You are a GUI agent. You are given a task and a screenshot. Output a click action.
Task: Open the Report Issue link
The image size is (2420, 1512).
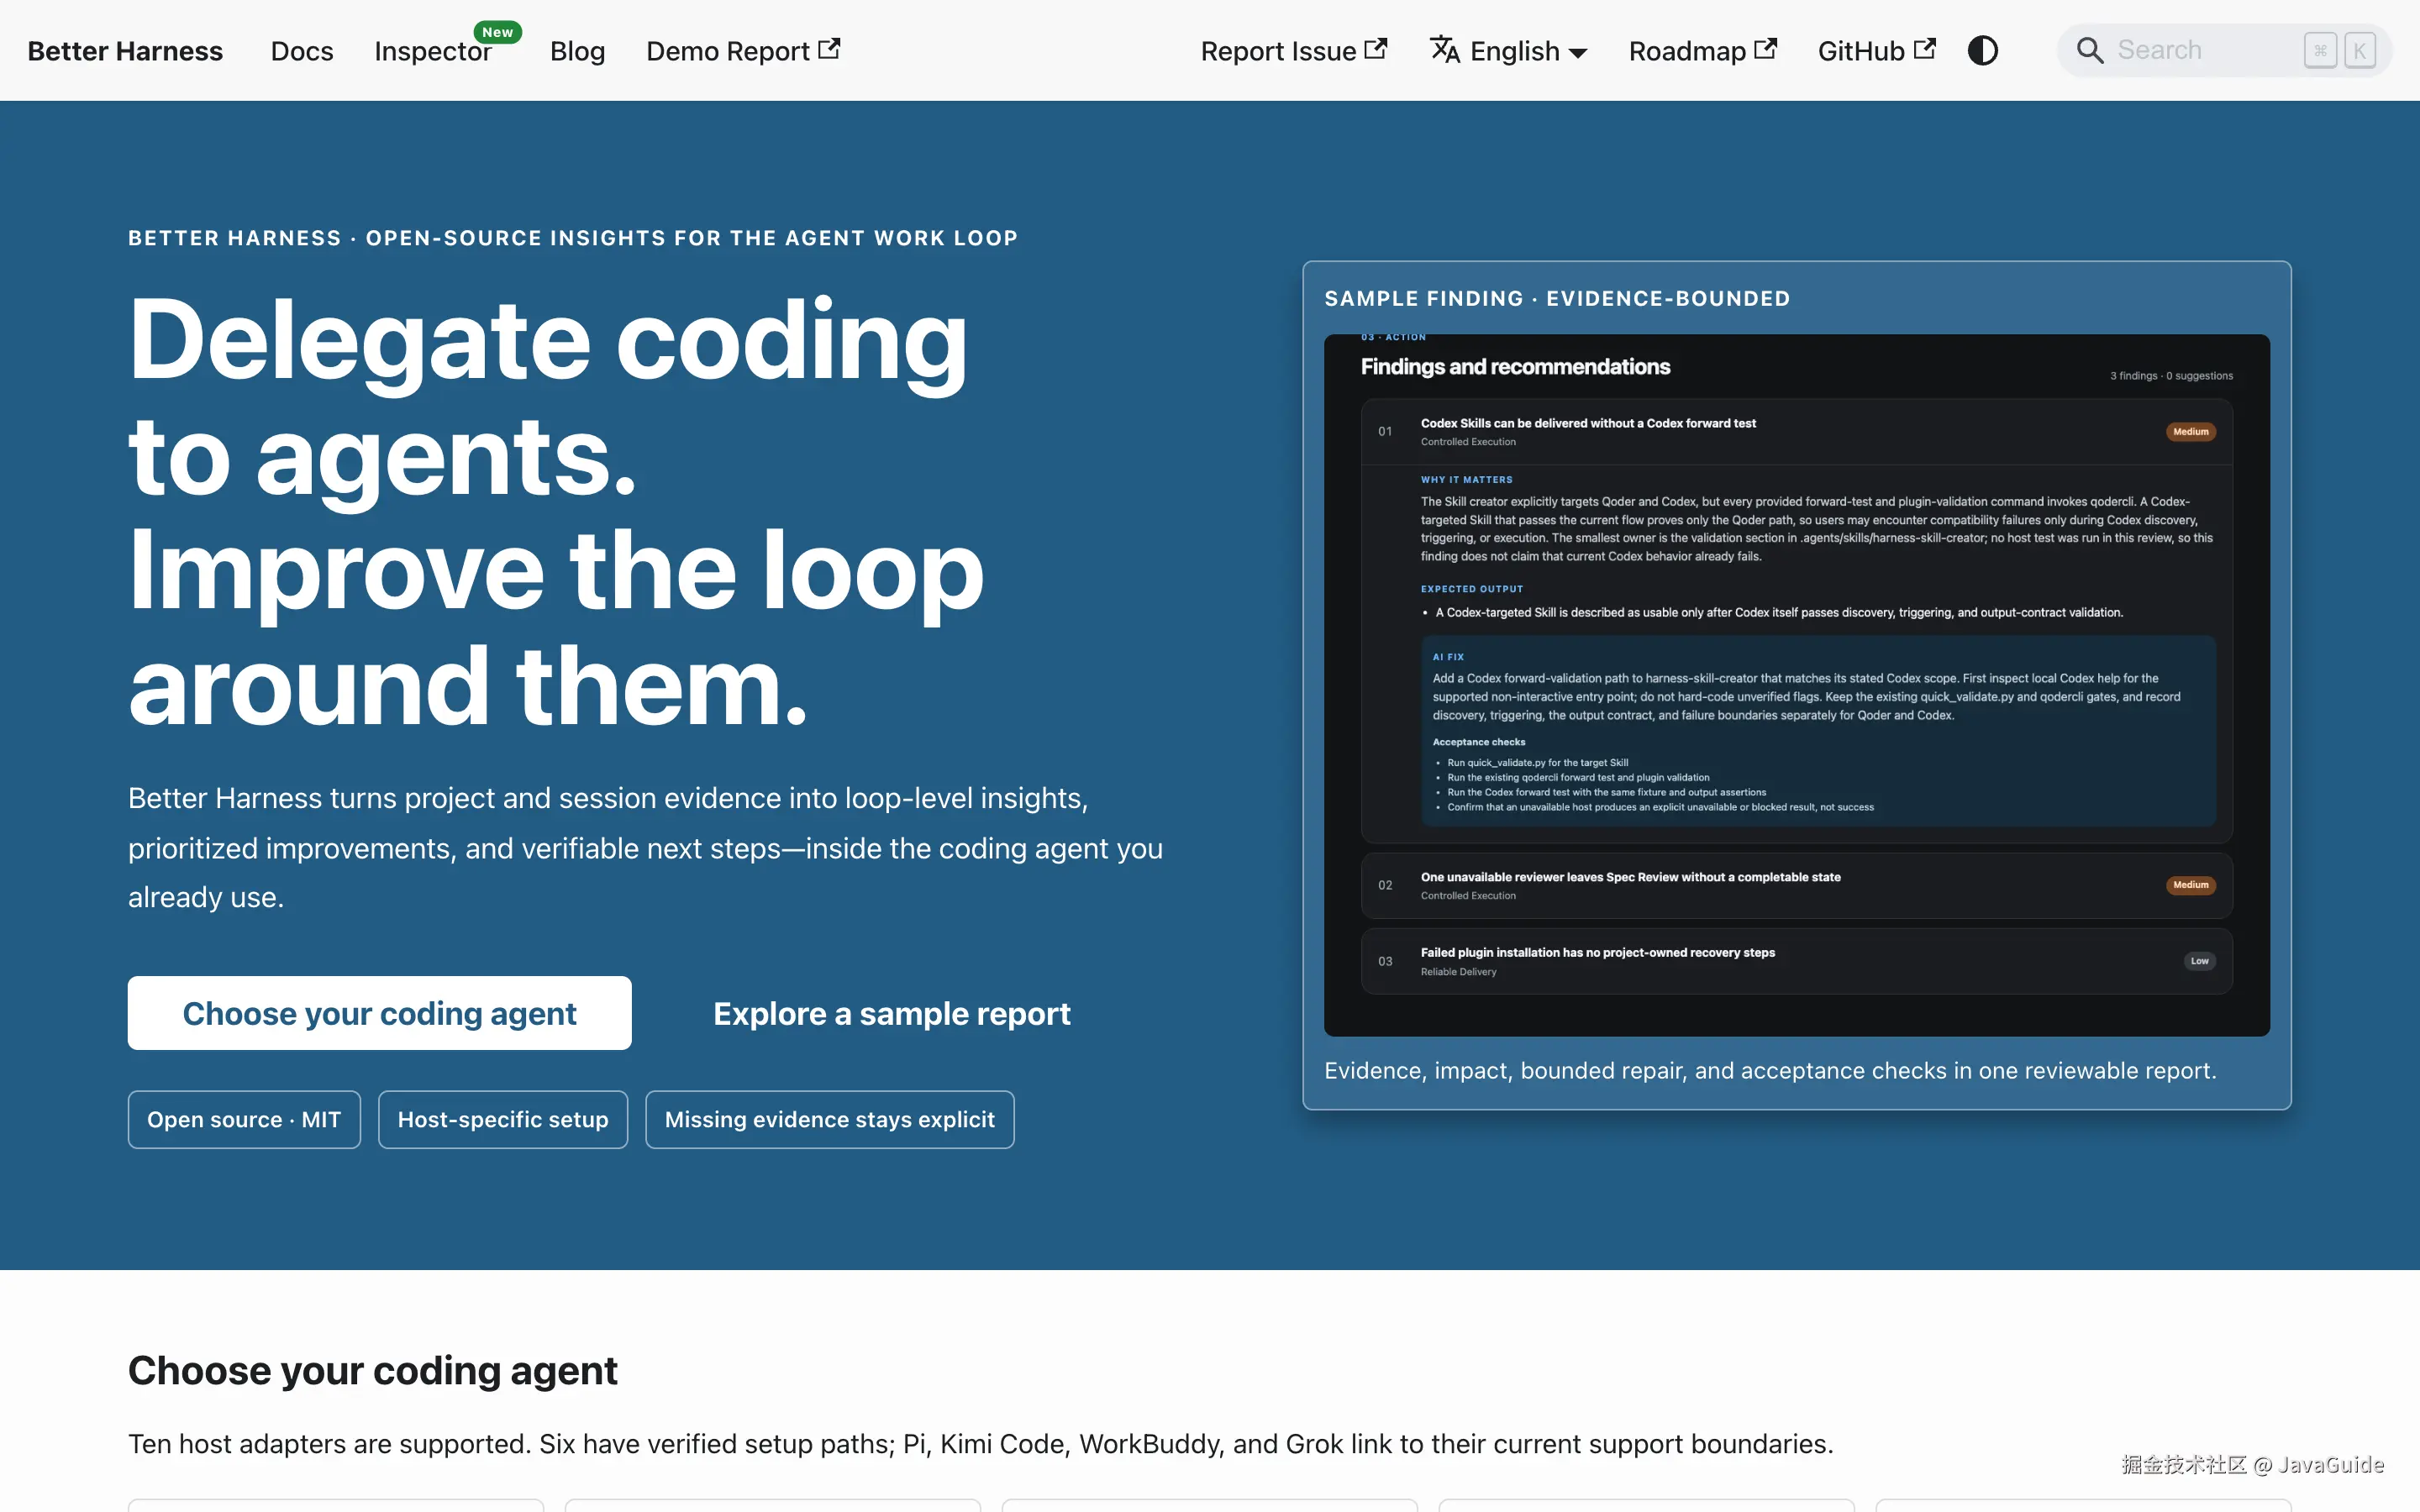(1294, 50)
